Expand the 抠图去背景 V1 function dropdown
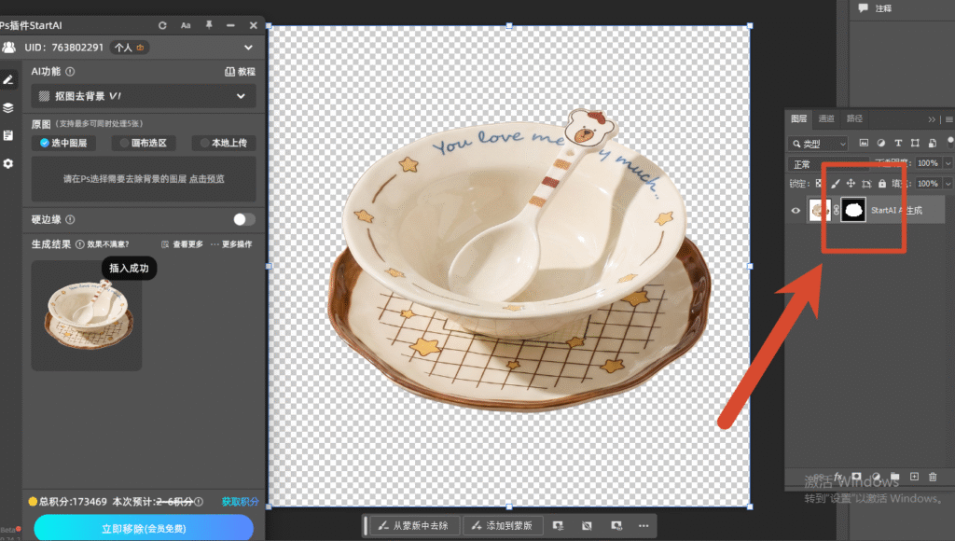955x541 pixels. [144, 96]
